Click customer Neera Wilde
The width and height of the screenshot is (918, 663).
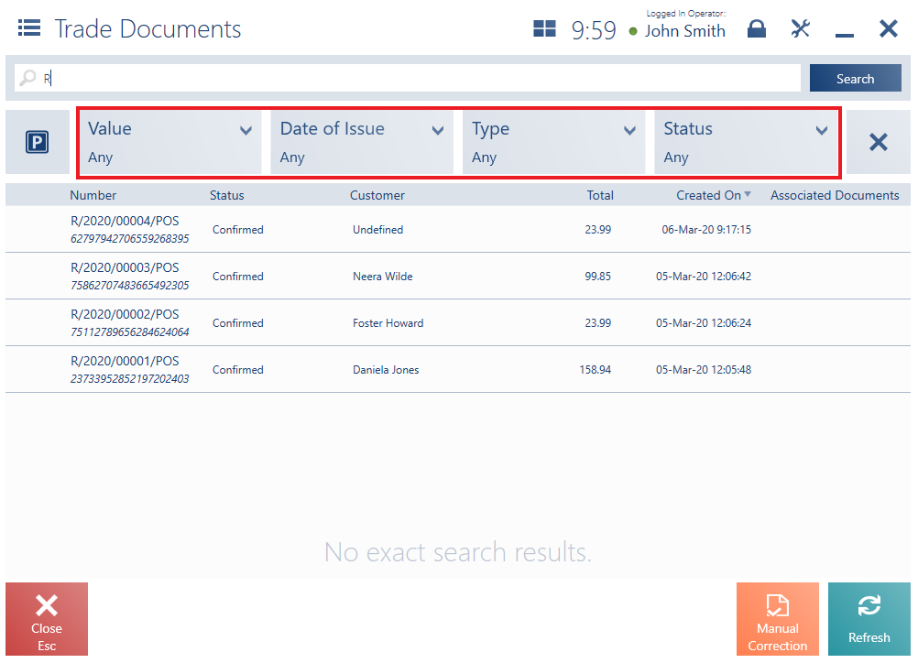click(383, 277)
